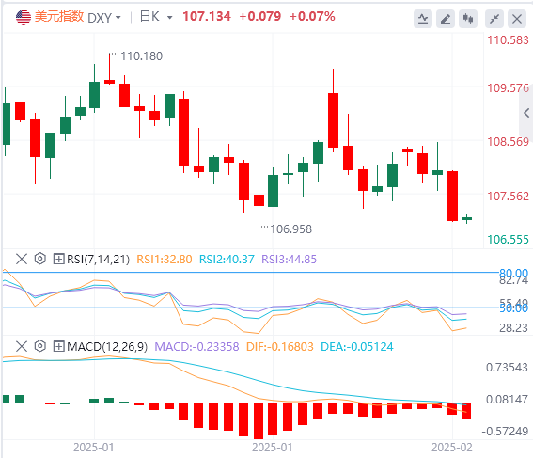Click the MACD:-0.23358 value
This screenshot has height=458, width=533.
pyautogui.click(x=196, y=347)
